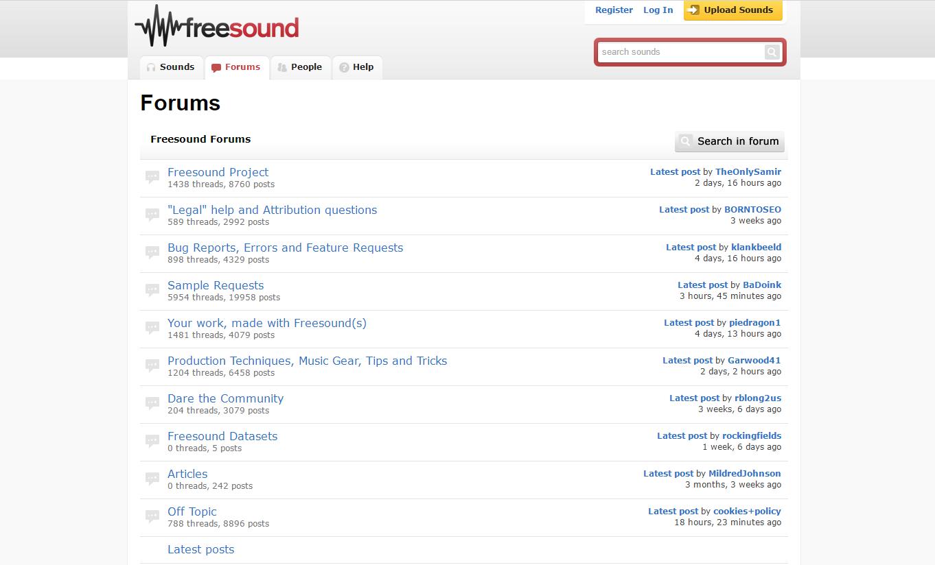This screenshot has height=565, width=935.
Task: Click the Freesound waveform logo
Action: tap(217, 27)
